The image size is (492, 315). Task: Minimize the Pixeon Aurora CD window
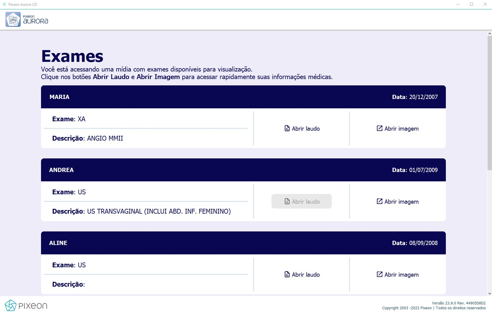point(458,4)
